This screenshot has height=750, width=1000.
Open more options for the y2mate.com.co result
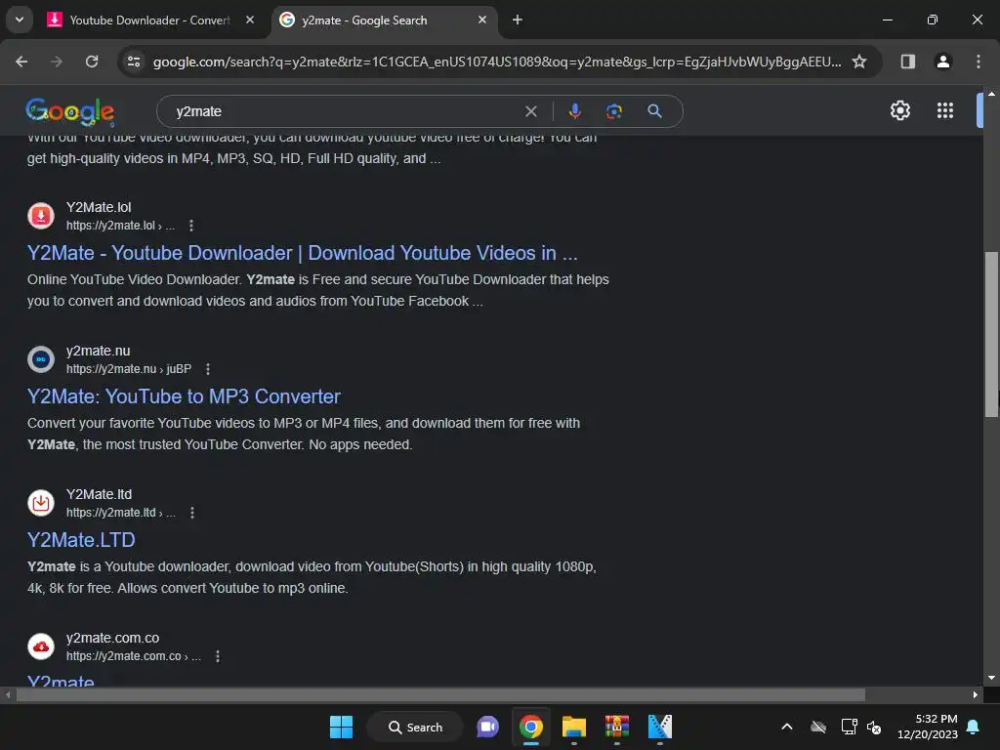tap(218, 655)
